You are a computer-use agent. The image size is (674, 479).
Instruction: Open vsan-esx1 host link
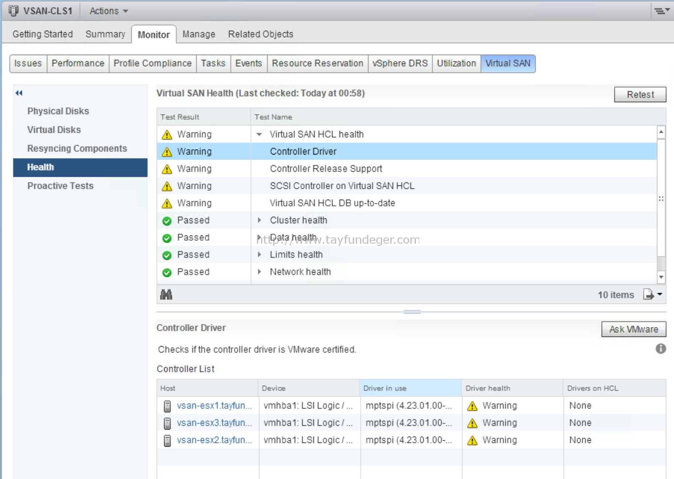(x=214, y=406)
